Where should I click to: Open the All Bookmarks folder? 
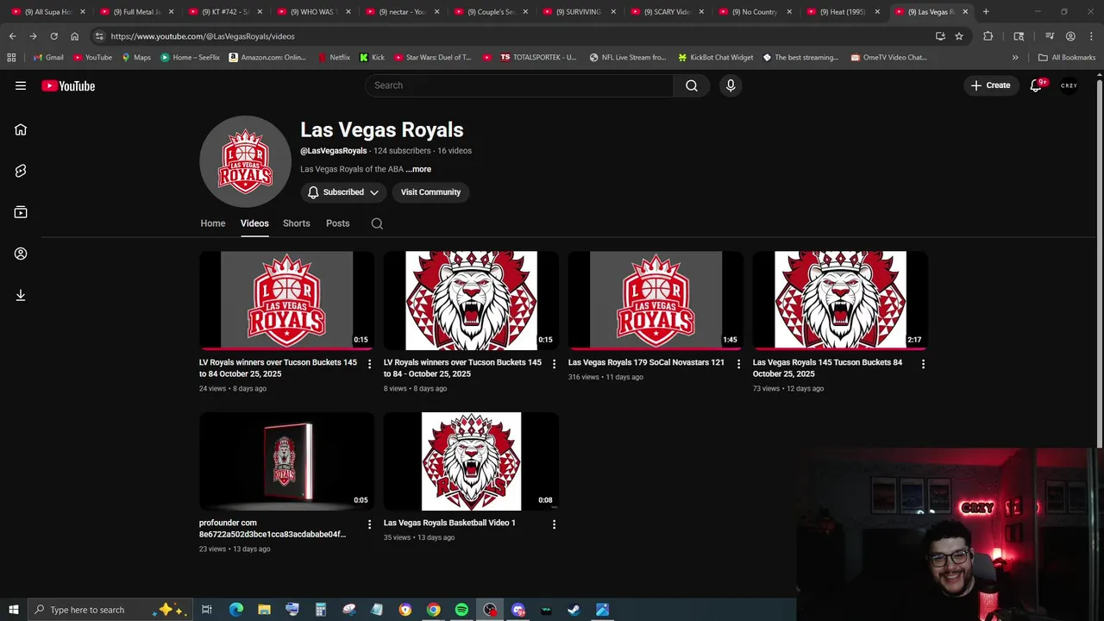(x=1067, y=58)
